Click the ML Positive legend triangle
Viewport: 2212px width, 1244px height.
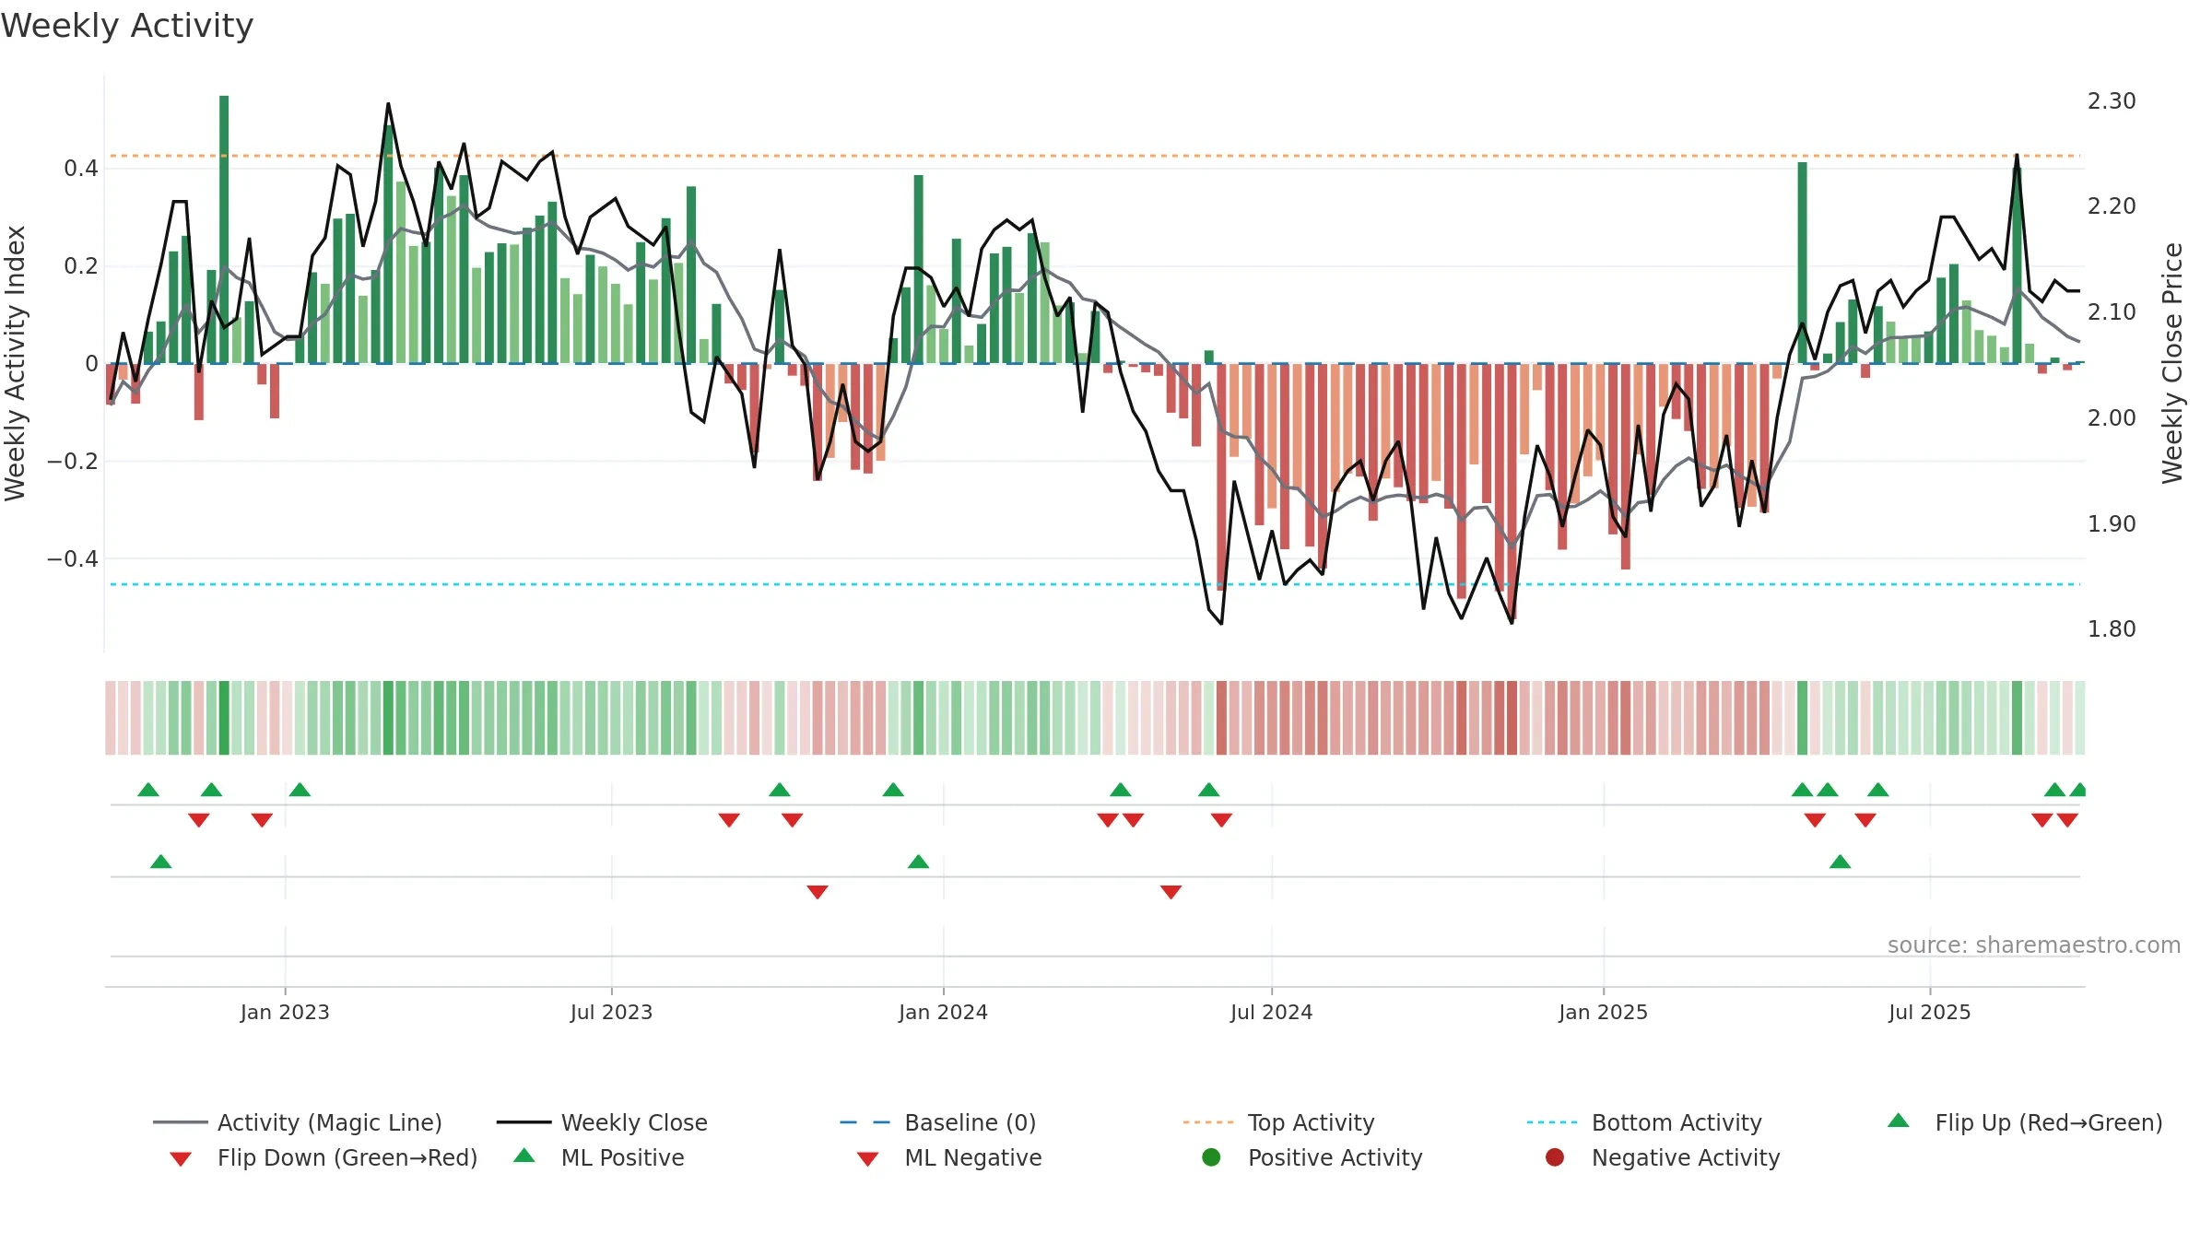coord(524,1156)
